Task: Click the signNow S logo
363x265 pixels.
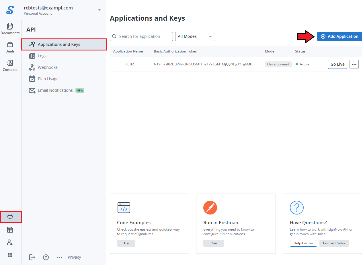Action: tap(10, 10)
